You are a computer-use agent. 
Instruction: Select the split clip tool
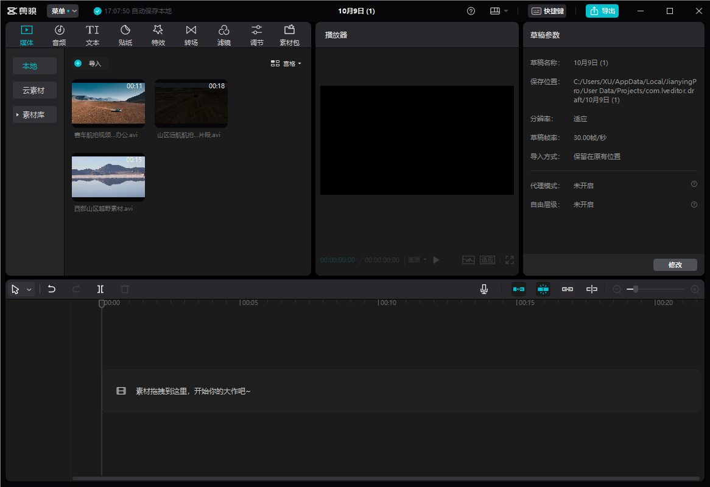pos(100,289)
